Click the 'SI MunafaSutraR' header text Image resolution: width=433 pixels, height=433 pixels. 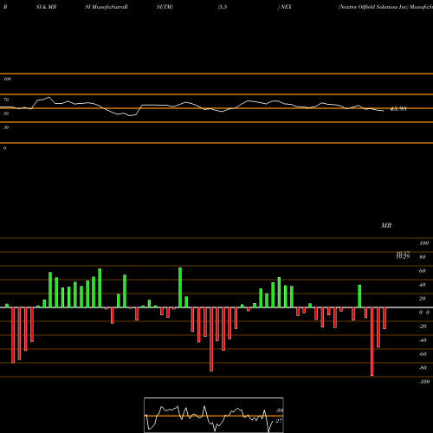click(107, 7)
